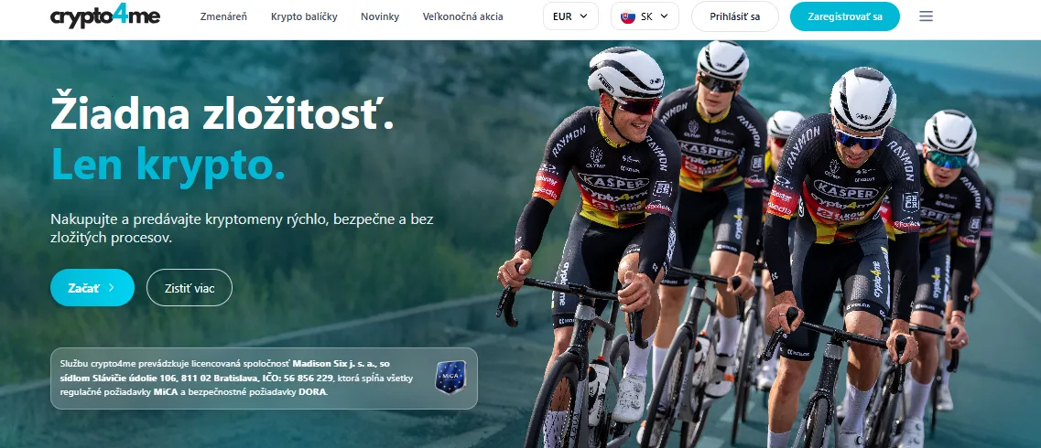
Task: Open the hamburger menu
Action: tap(927, 16)
